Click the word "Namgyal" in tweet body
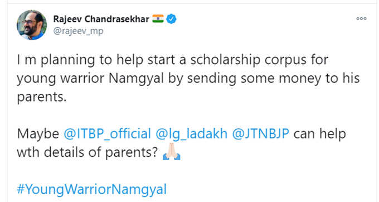Image resolution: width=379 pixels, height=202 pixels. (136, 79)
